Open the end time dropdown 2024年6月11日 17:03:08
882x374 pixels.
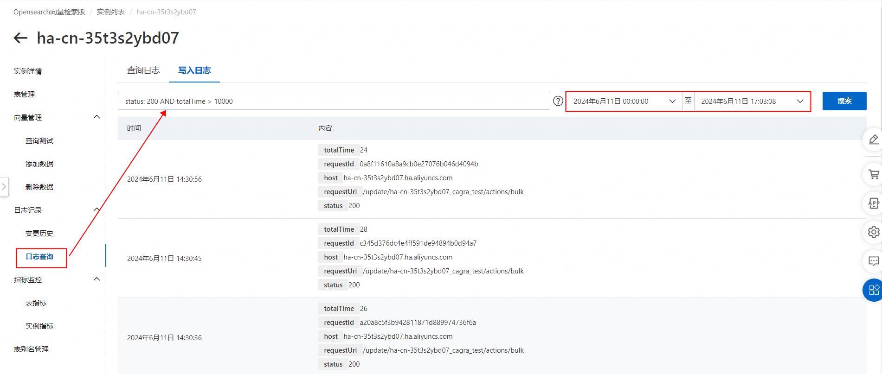click(x=752, y=101)
